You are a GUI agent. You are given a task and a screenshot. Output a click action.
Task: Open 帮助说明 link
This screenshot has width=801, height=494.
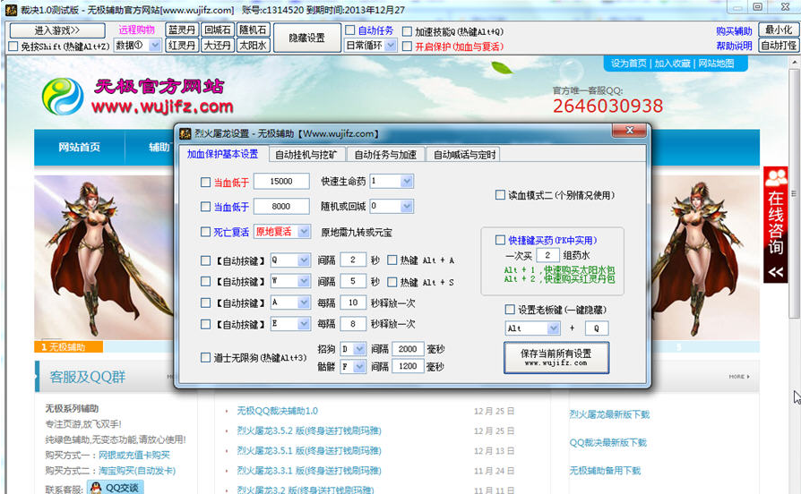click(x=734, y=46)
